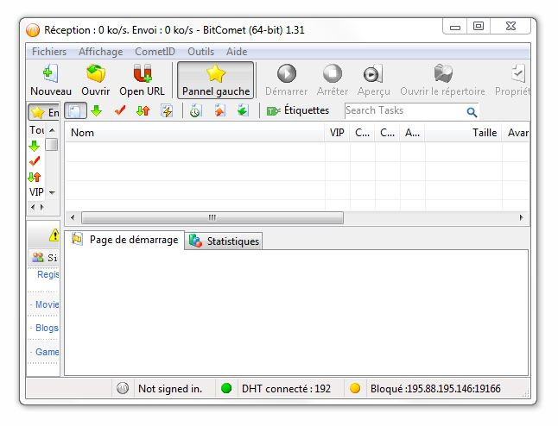
Task: Click the Propriétés clipboard icon
Action: click(x=518, y=73)
